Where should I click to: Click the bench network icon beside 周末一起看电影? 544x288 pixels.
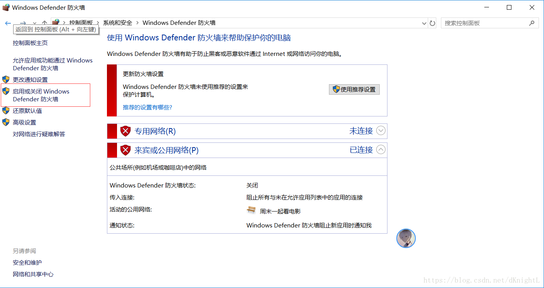(x=251, y=210)
